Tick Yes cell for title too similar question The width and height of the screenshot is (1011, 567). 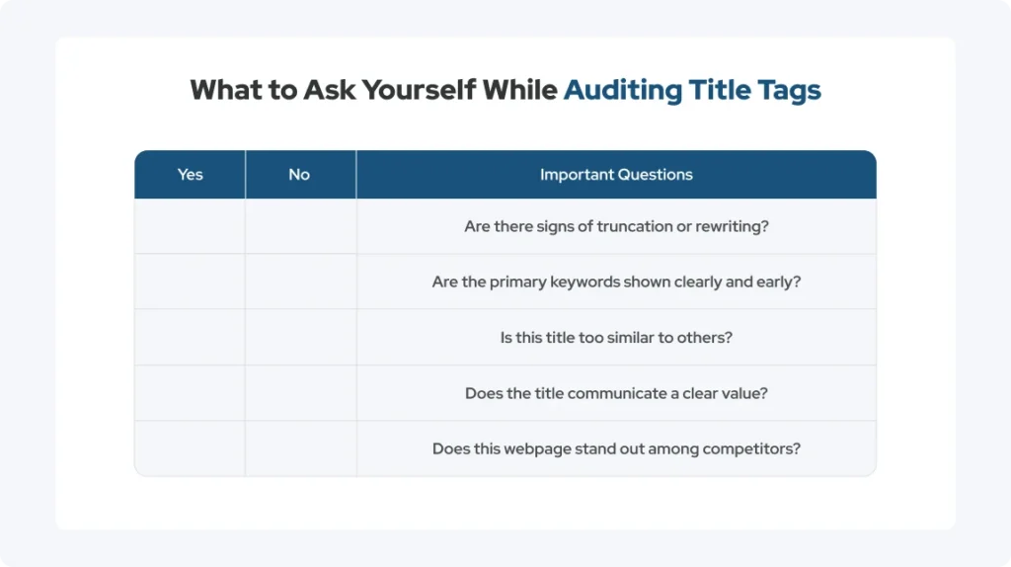point(191,338)
